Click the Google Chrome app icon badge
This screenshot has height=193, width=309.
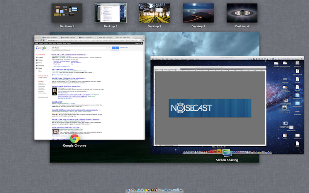click(x=75, y=139)
